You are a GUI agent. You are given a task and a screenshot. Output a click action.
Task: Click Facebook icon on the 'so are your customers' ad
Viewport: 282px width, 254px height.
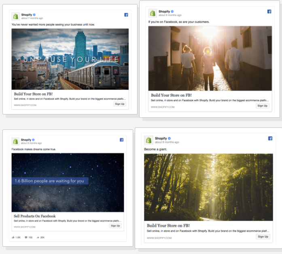(269, 11)
